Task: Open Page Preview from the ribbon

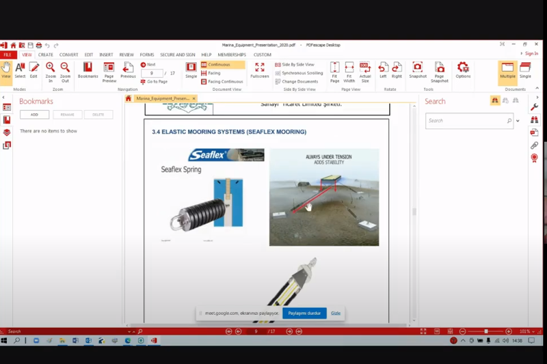Action: tap(109, 70)
